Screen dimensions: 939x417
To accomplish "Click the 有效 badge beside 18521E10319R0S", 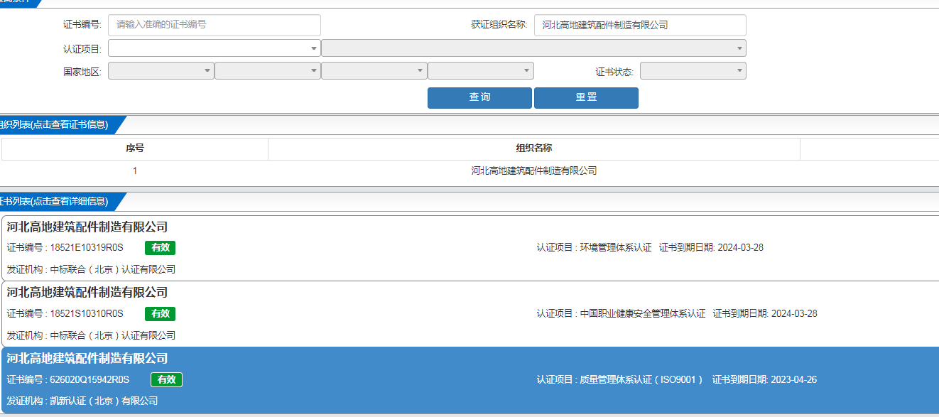I will click(160, 248).
